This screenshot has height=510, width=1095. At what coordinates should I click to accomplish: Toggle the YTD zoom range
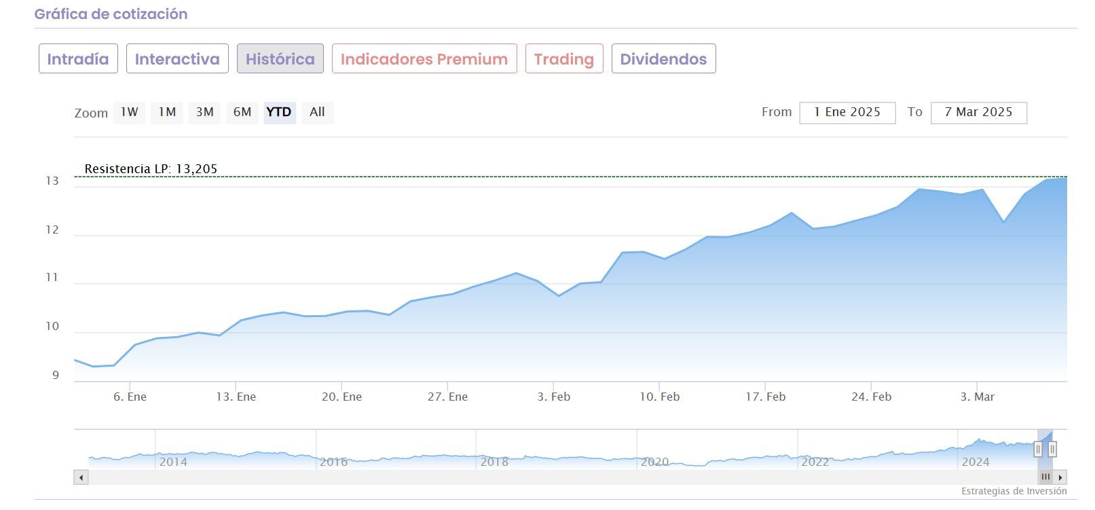tap(279, 112)
